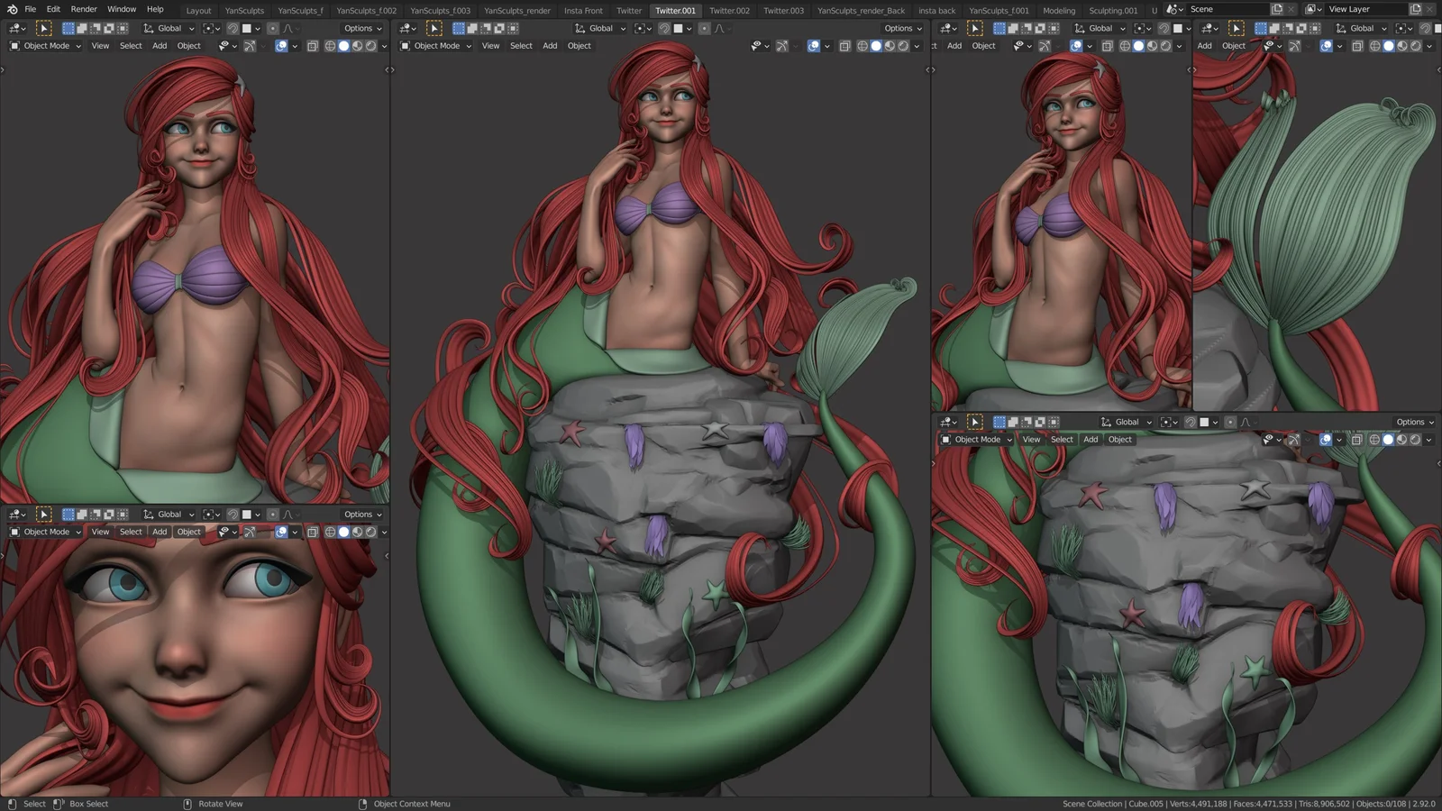Screen dimensions: 1442x811
Task: Click the white shading color swatch
Action: coord(245,28)
